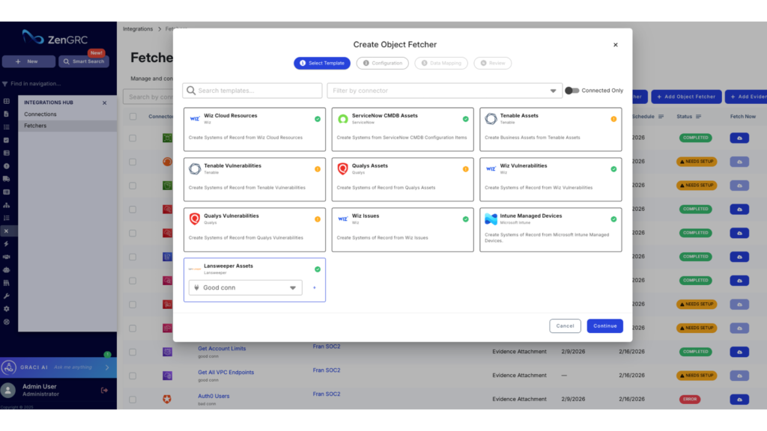The width and height of the screenshot is (767, 431).
Task: Open the Get Account Limits link
Action: point(222,349)
